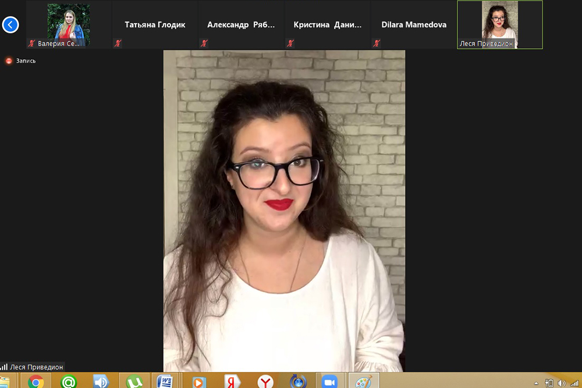This screenshot has height=388, width=582.
Task: Click the muted mic icon on Валерия's tile
Action: click(x=32, y=43)
